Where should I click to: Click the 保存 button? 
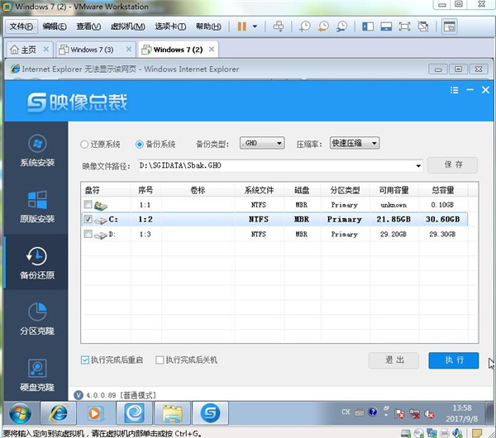[x=453, y=164]
